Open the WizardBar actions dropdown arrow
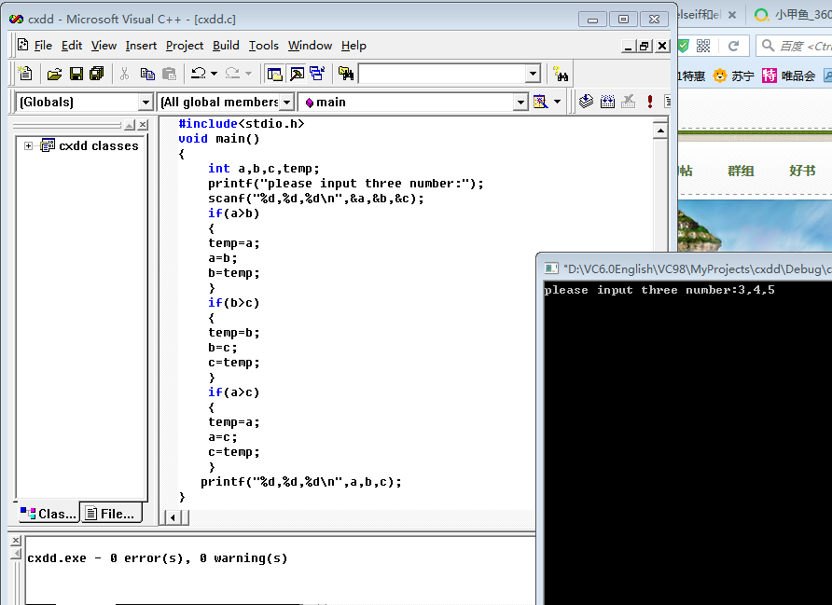This screenshot has height=605, width=832. pyautogui.click(x=557, y=102)
